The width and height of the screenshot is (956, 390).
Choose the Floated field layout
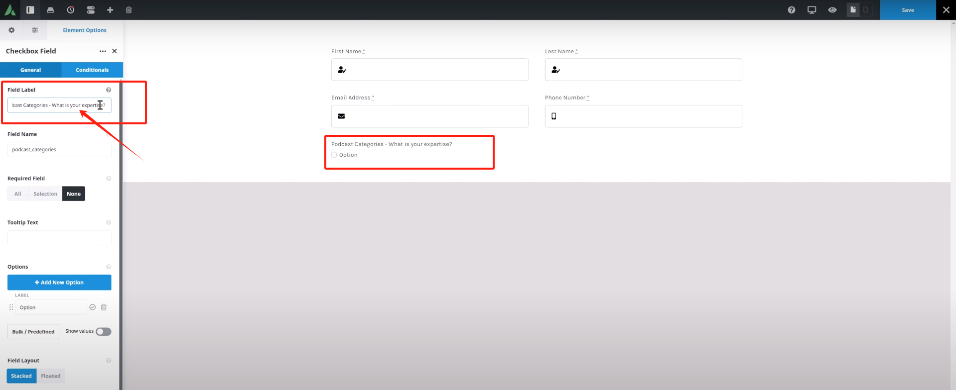[51, 376]
